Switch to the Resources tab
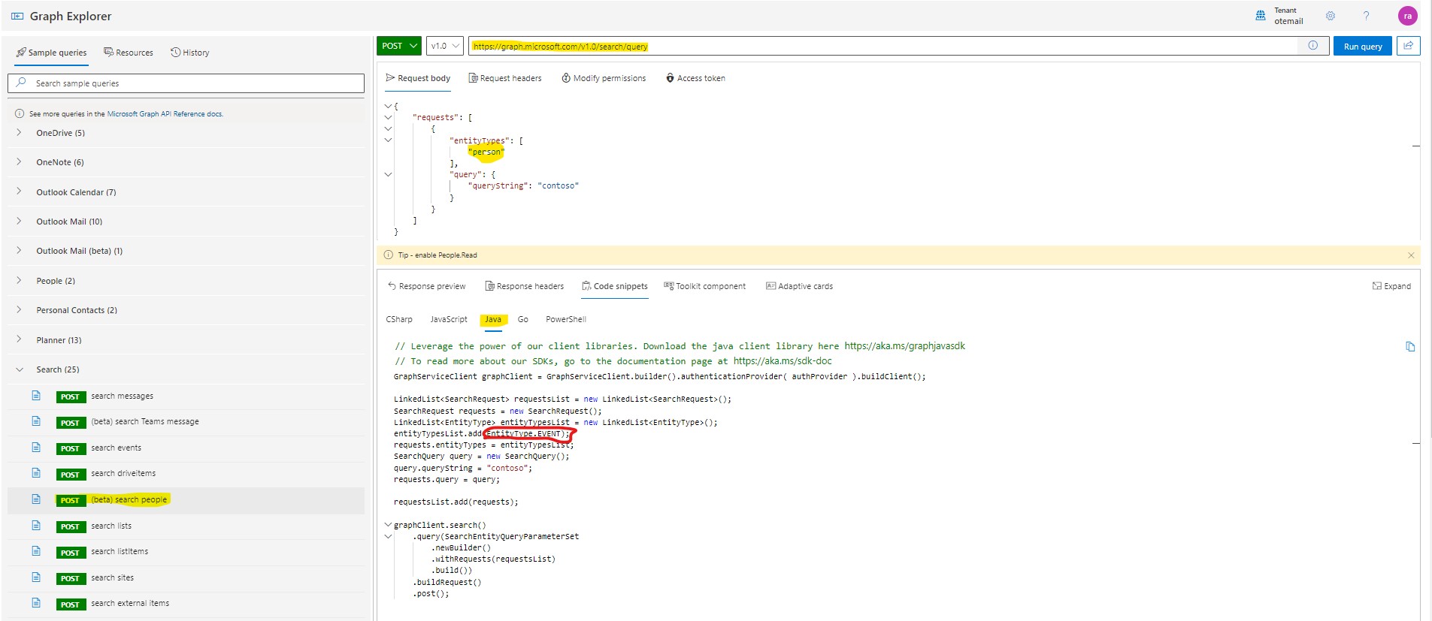This screenshot has height=621, width=1432. click(x=129, y=53)
